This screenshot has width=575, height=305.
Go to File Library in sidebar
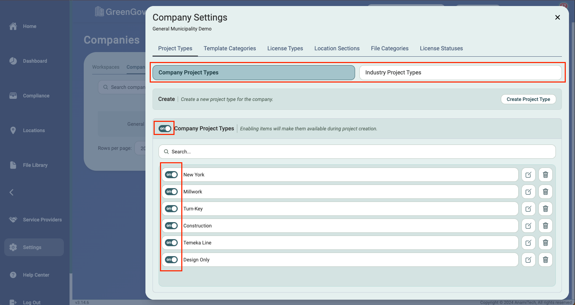tap(35, 165)
